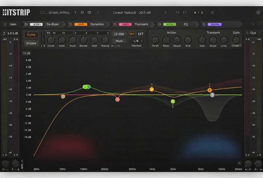Click the orange sidechain listen icon
Screen dimensions: 263x178
coord(132,34)
